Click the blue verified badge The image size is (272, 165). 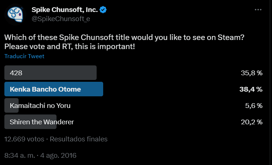[x=104, y=9]
